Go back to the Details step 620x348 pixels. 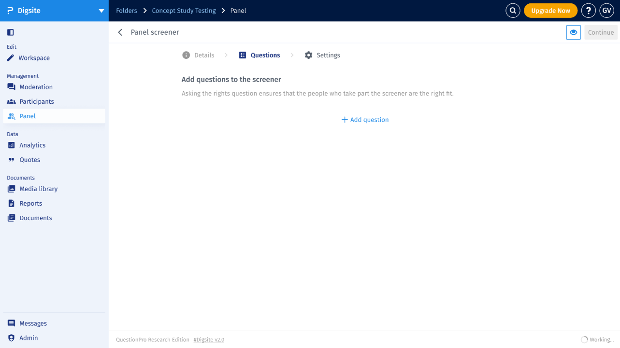coord(198,55)
